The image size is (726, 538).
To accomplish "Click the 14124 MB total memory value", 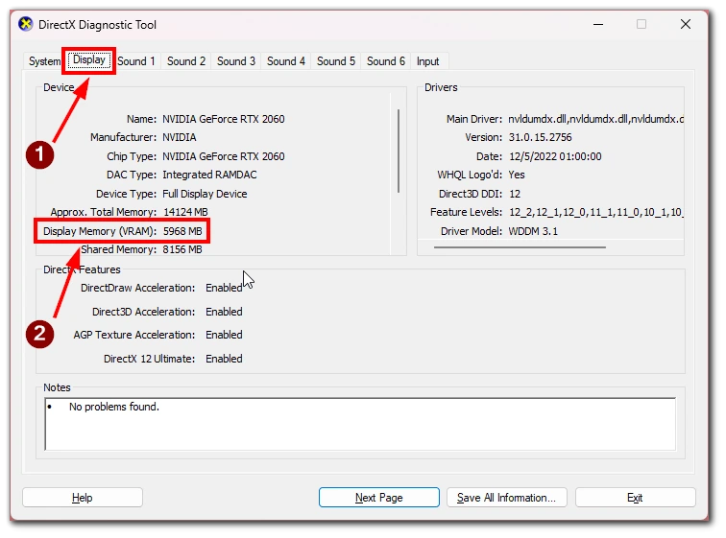I will pos(185,212).
